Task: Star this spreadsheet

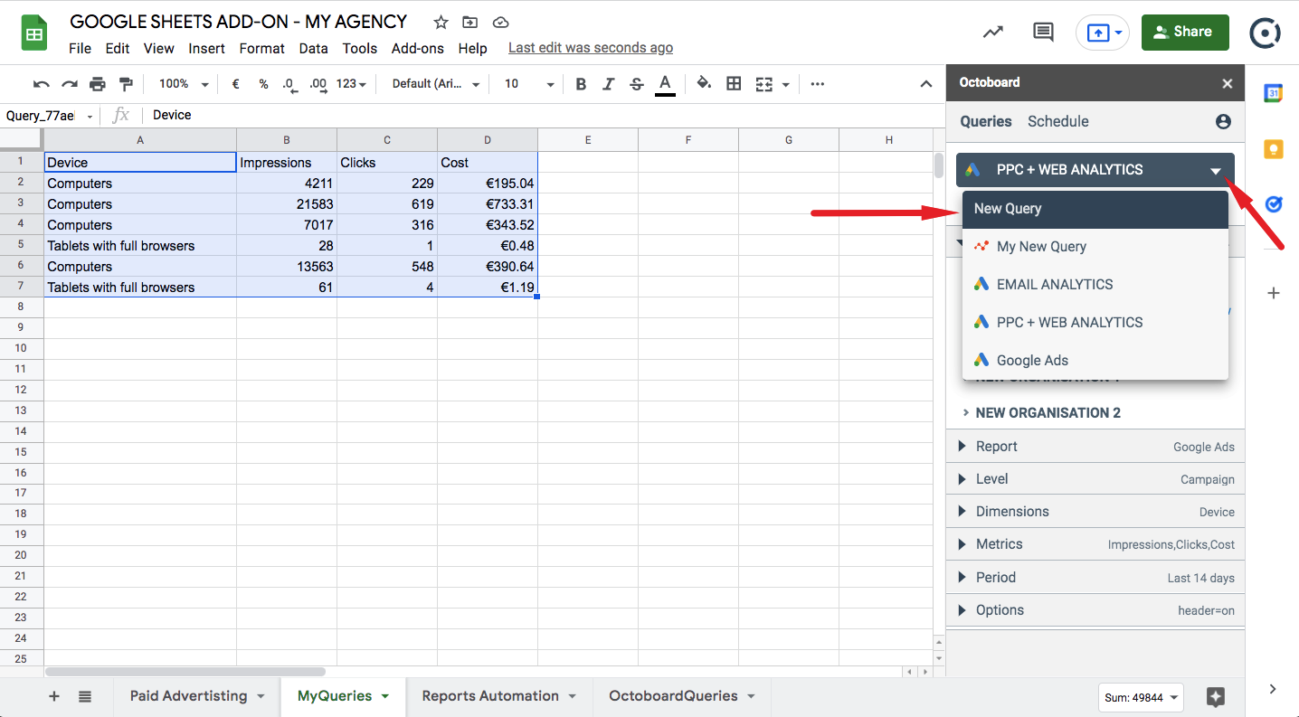Action: coord(441,23)
